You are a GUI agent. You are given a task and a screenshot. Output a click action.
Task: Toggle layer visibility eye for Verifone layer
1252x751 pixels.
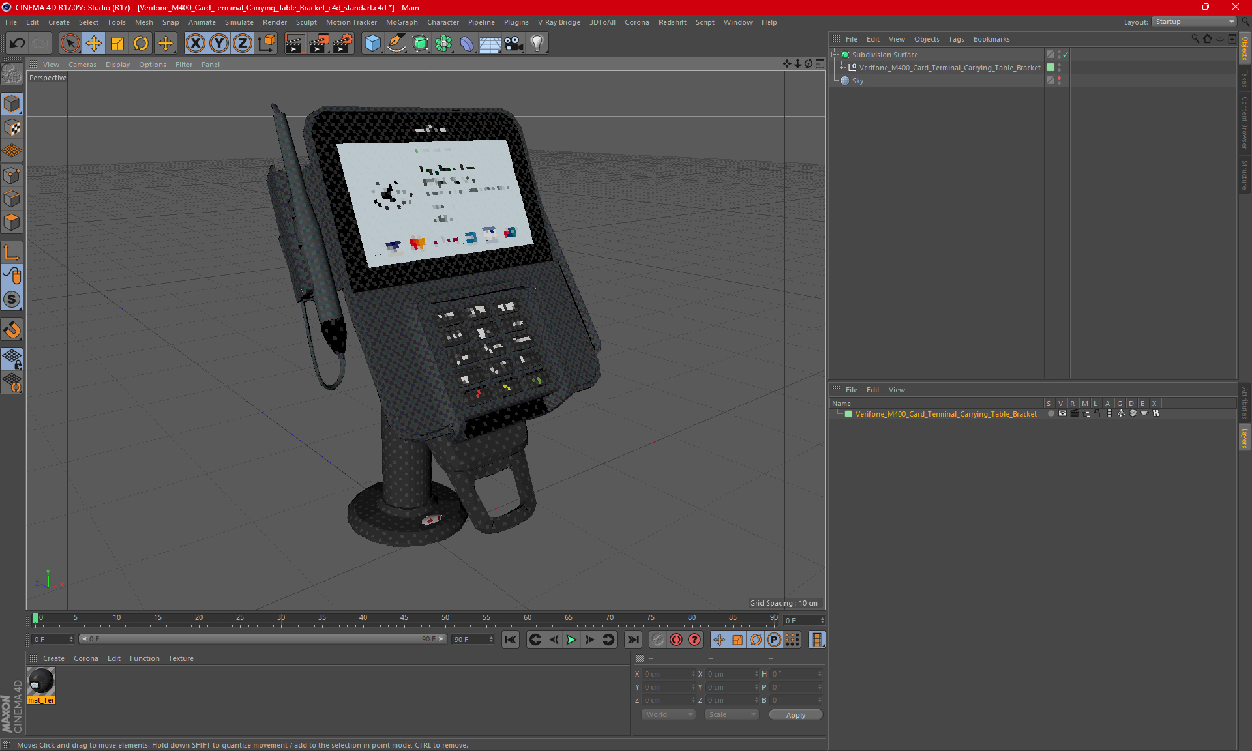pos(1062,414)
